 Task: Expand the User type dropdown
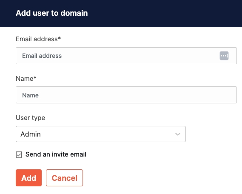click(101, 134)
